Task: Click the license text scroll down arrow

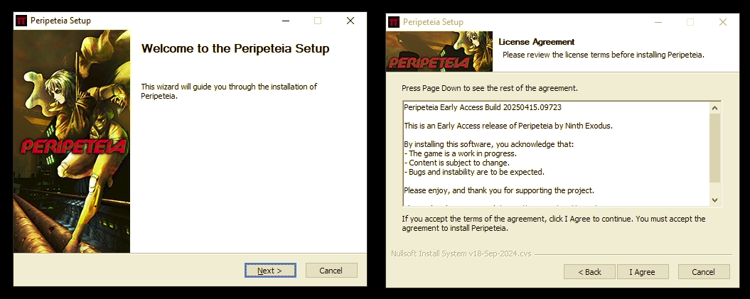Action: coord(715,200)
